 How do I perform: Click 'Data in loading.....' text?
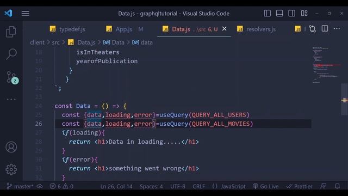[145, 142]
